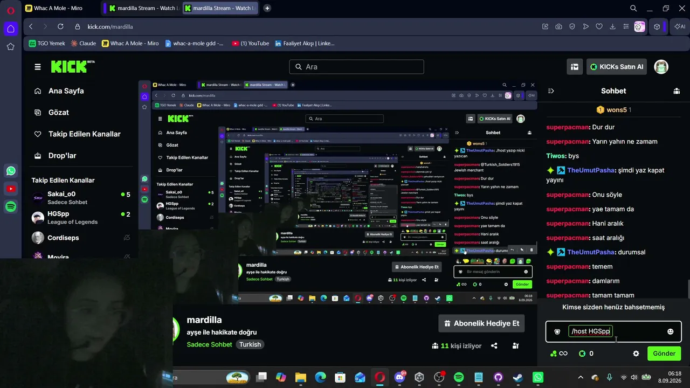Open Spotify from the Windows taskbar
690x388 pixels.
pyautogui.click(x=459, y=377)
